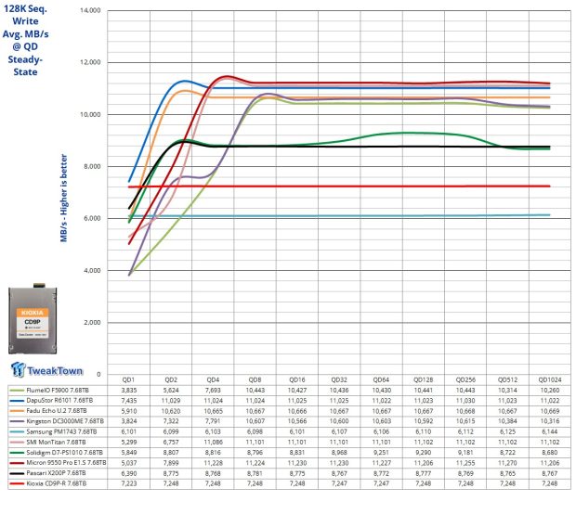
Task: Click the QD512 column header
Action: (x=507, y=379)
